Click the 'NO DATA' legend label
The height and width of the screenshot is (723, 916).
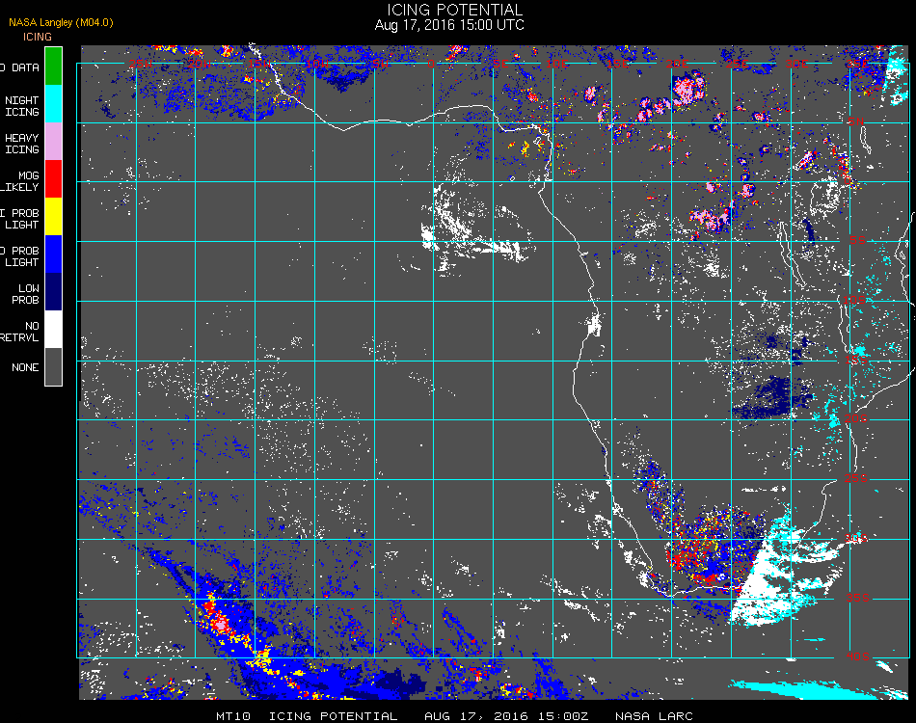pyautogui.click(x=20, y=67)
